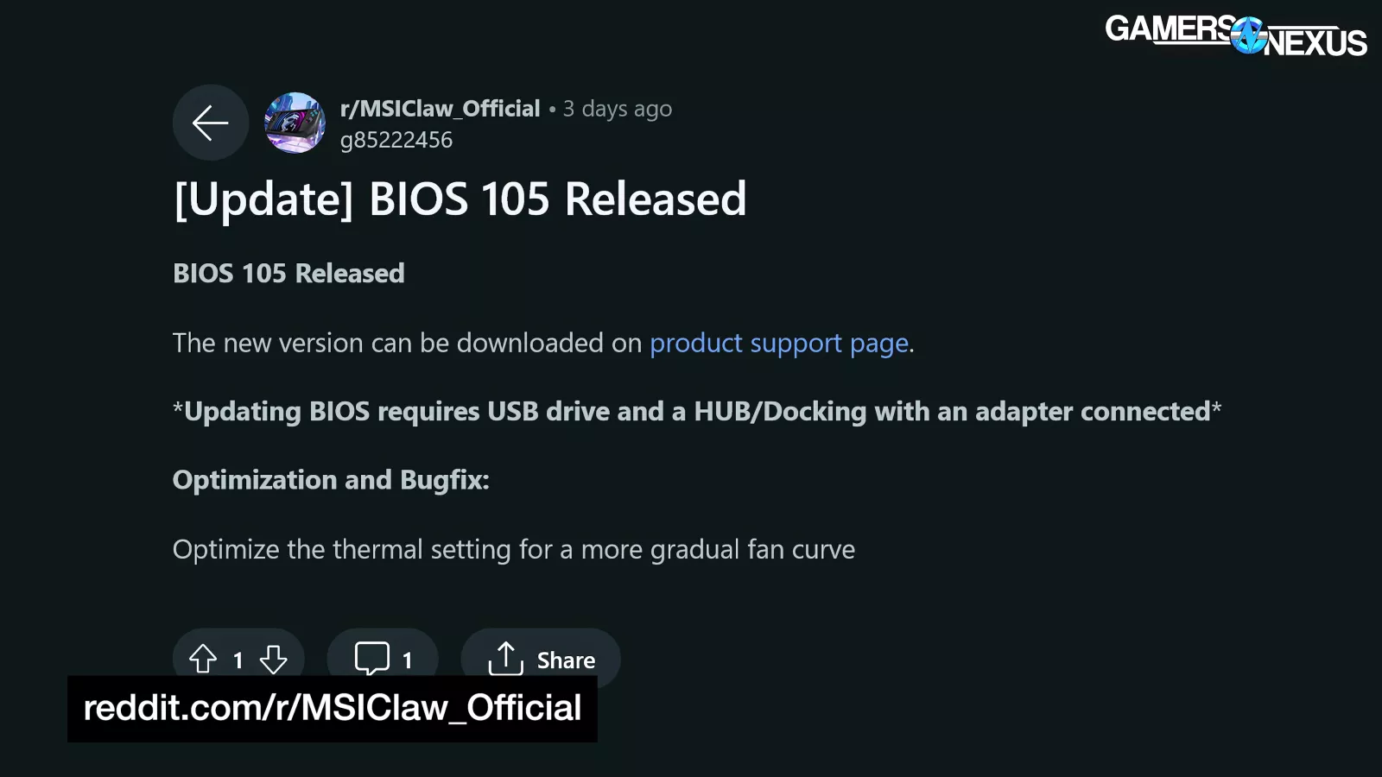Click the bold 'BIOS 105 Released' subheading
This screenshot has height=777, width=1382.
point(288,274)
